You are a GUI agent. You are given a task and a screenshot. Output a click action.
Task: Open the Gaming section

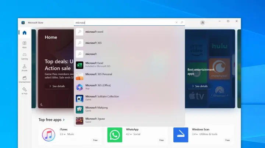24,56
